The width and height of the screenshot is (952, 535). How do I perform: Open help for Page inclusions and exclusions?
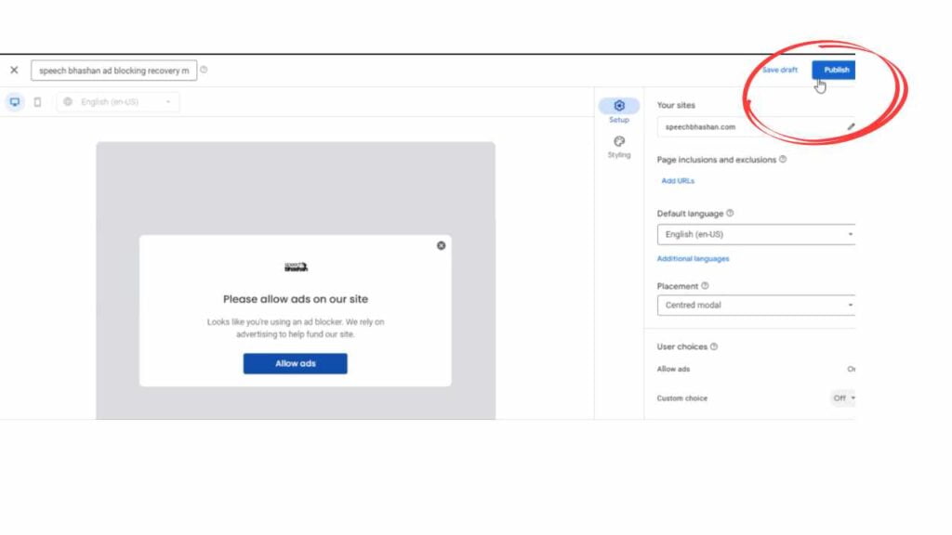(783, 159)
